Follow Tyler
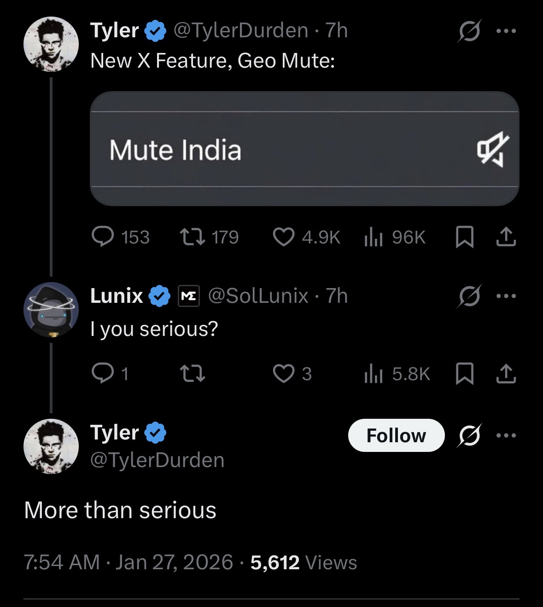Viewport: 543px width, 607px height. (396, 435)
